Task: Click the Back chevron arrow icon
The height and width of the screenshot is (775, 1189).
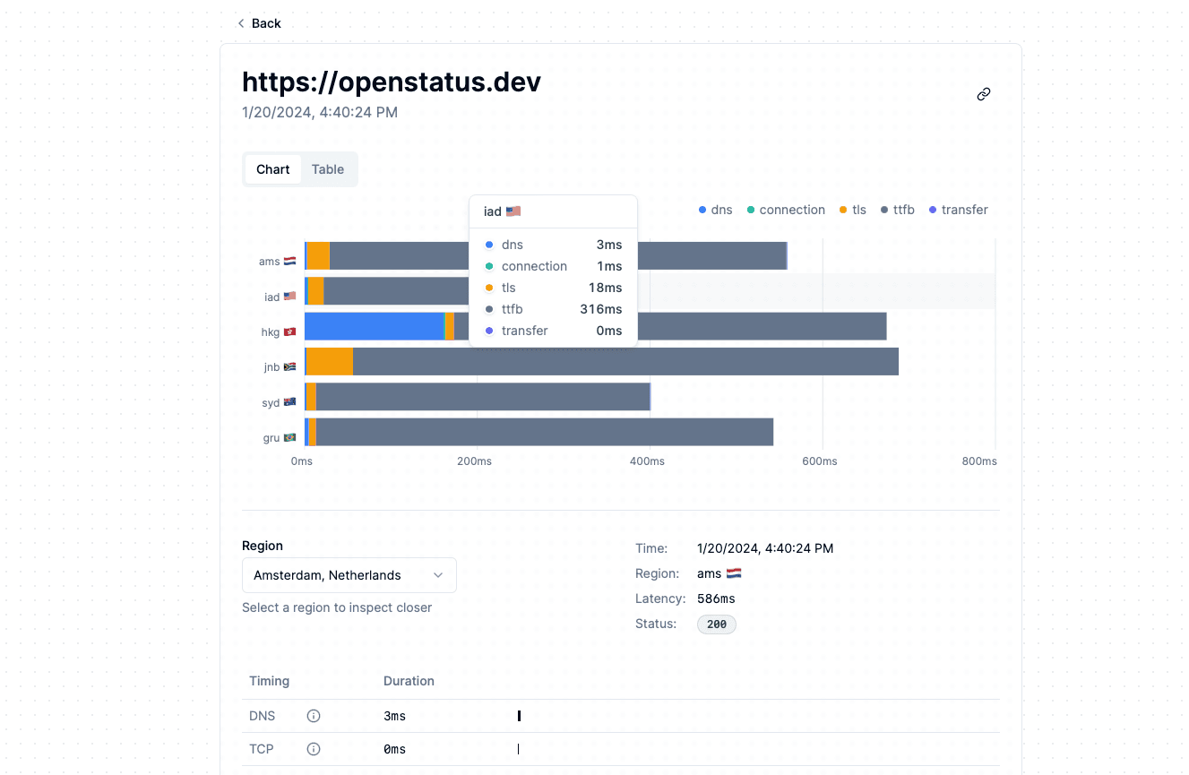Action: coord(241,23)
